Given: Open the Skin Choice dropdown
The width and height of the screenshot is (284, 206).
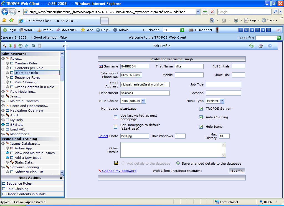Looking at the screenshot, I should tap(143, 101).
